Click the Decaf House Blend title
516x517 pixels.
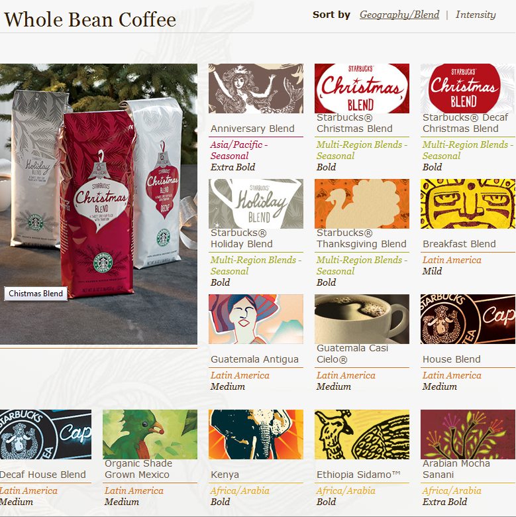[x=43, y=475]
